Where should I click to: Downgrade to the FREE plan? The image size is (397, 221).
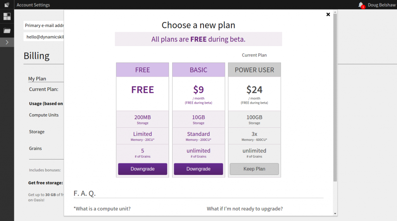coord(142,169)
